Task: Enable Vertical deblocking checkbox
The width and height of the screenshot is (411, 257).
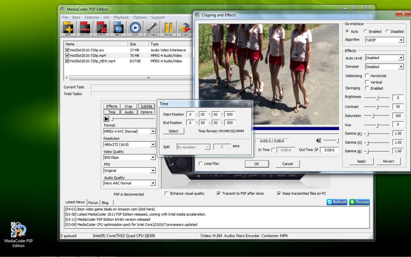Action: point(367,82)
